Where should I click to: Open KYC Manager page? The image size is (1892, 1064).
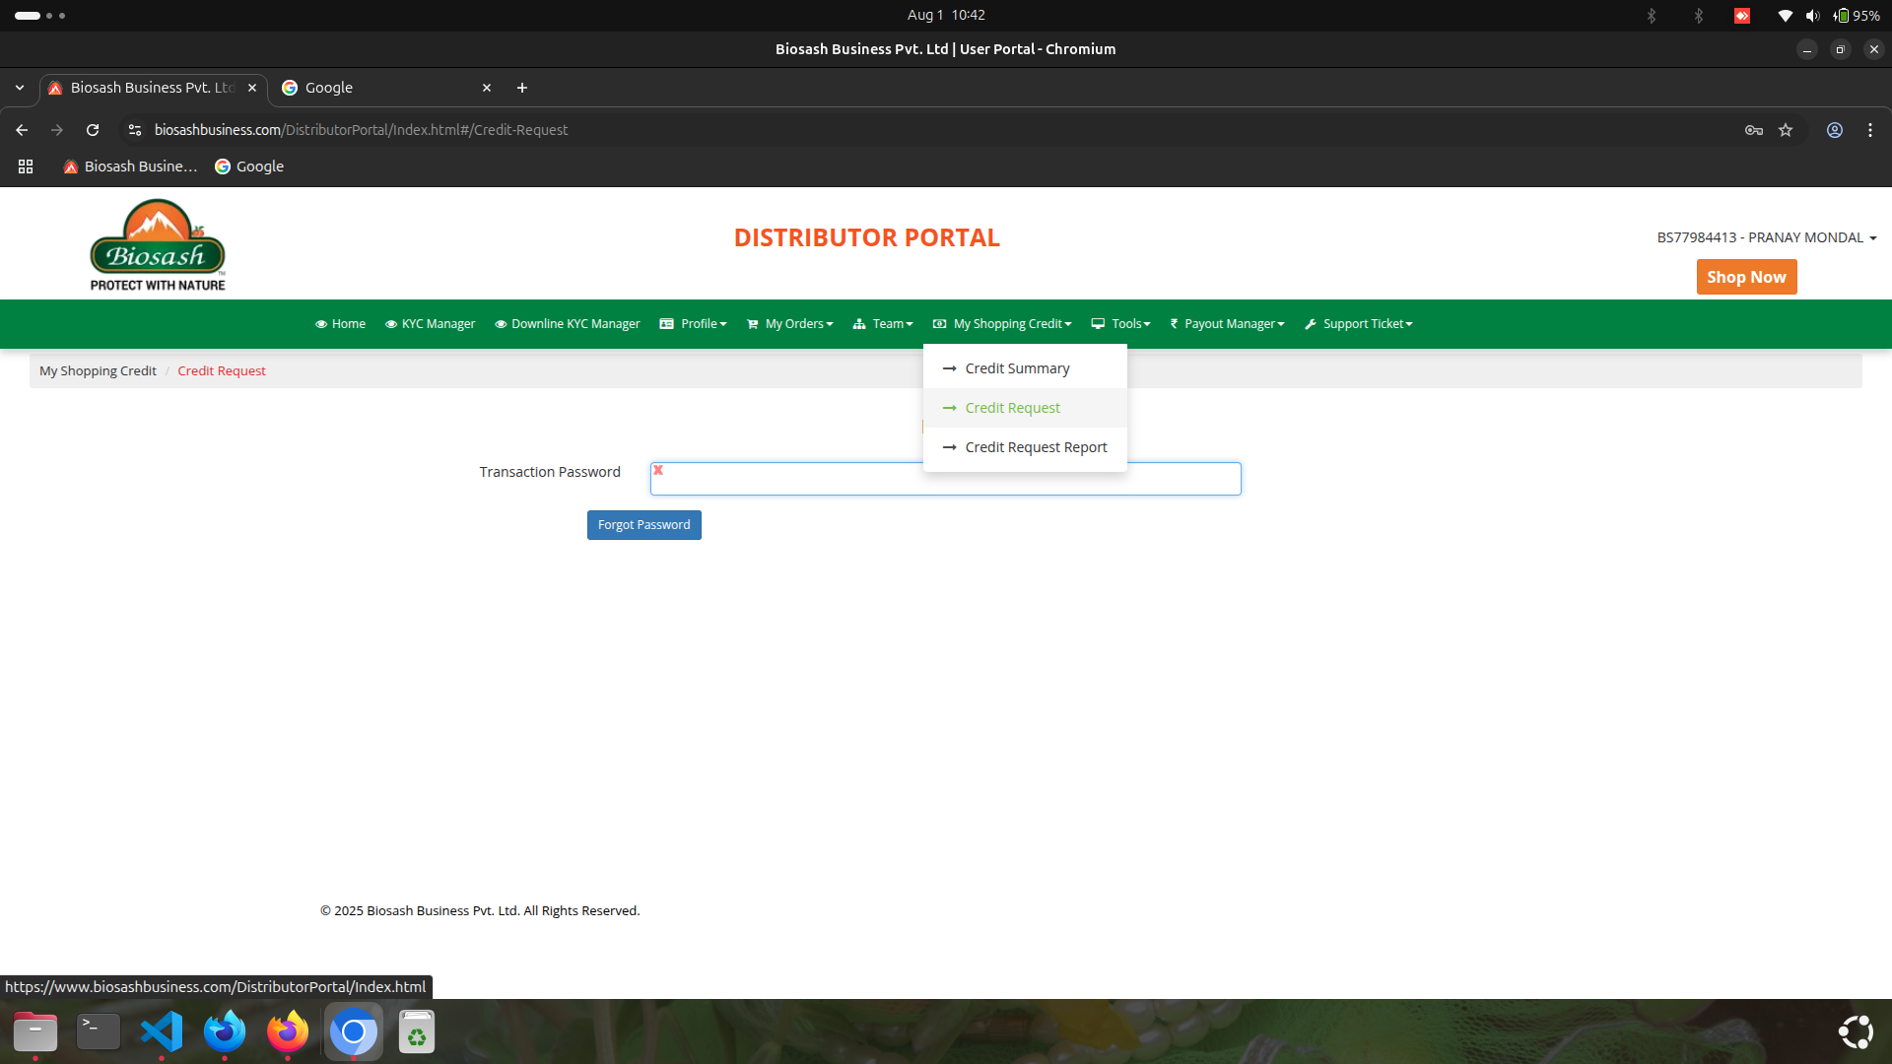(430, 324)
